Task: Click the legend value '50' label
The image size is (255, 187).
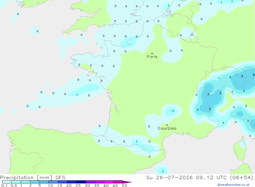Action: (124, 185)
